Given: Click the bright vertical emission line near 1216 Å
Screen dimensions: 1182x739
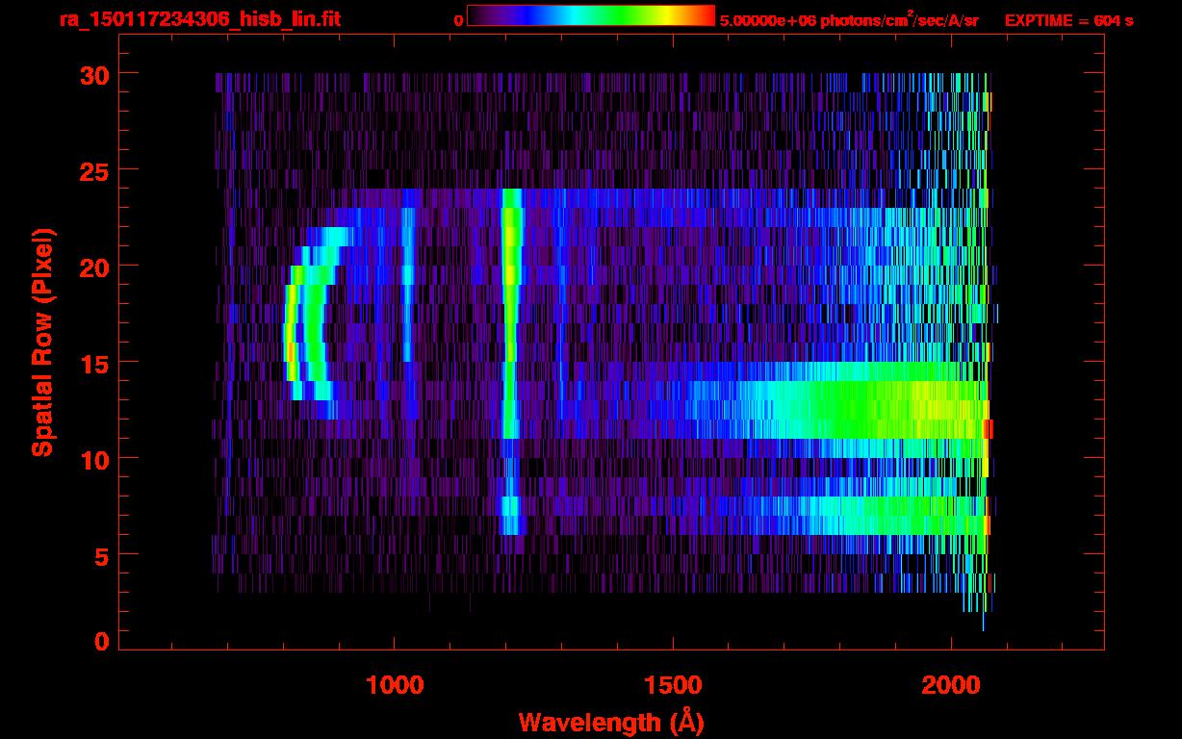Looking at the screenshot, I should (x=510, y=361).
